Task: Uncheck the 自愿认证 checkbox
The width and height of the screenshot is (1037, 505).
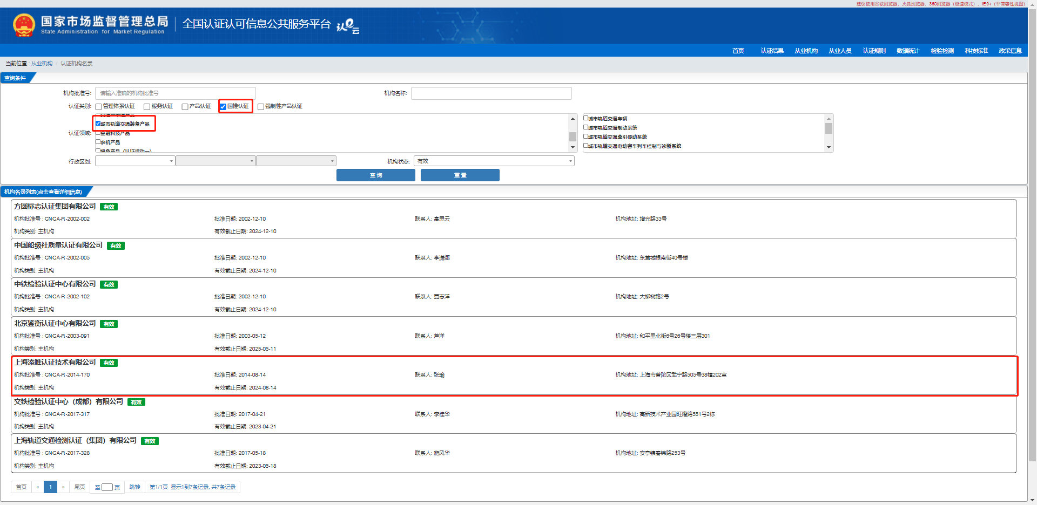Action: coord(223,107)
